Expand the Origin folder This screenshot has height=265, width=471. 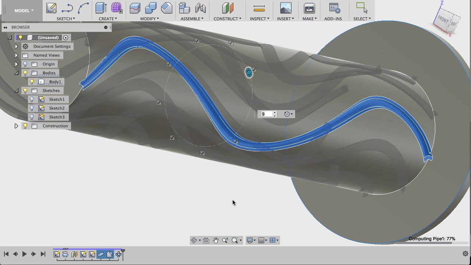(x=16, y=64)
